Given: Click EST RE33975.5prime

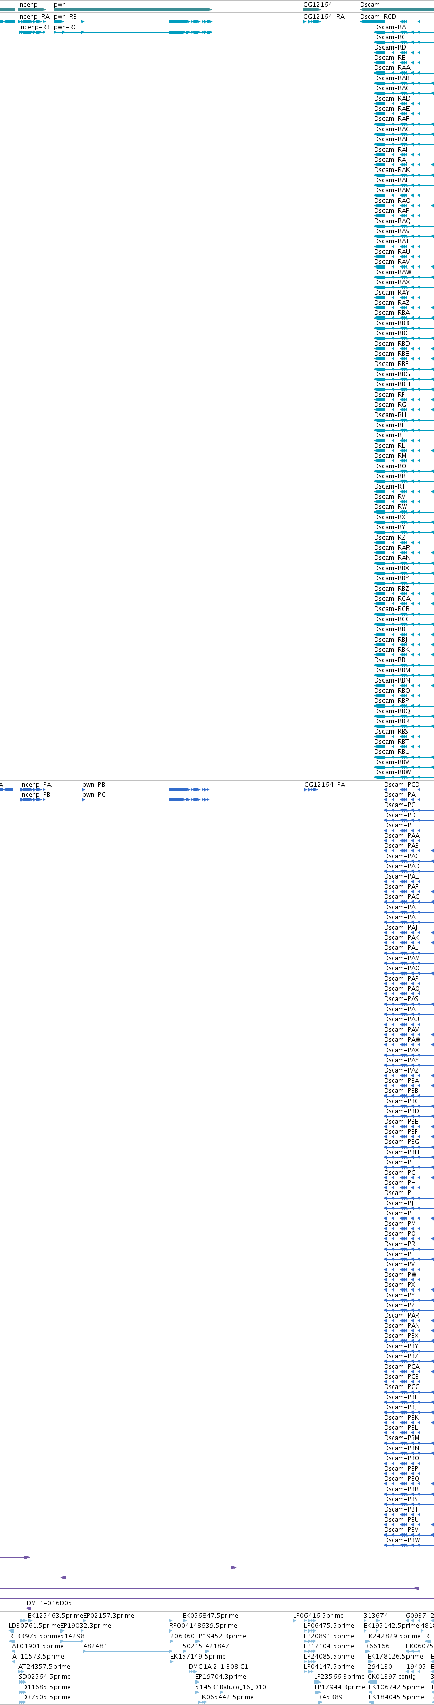Looking at the screenshot, I should [x=34, y=1636].
